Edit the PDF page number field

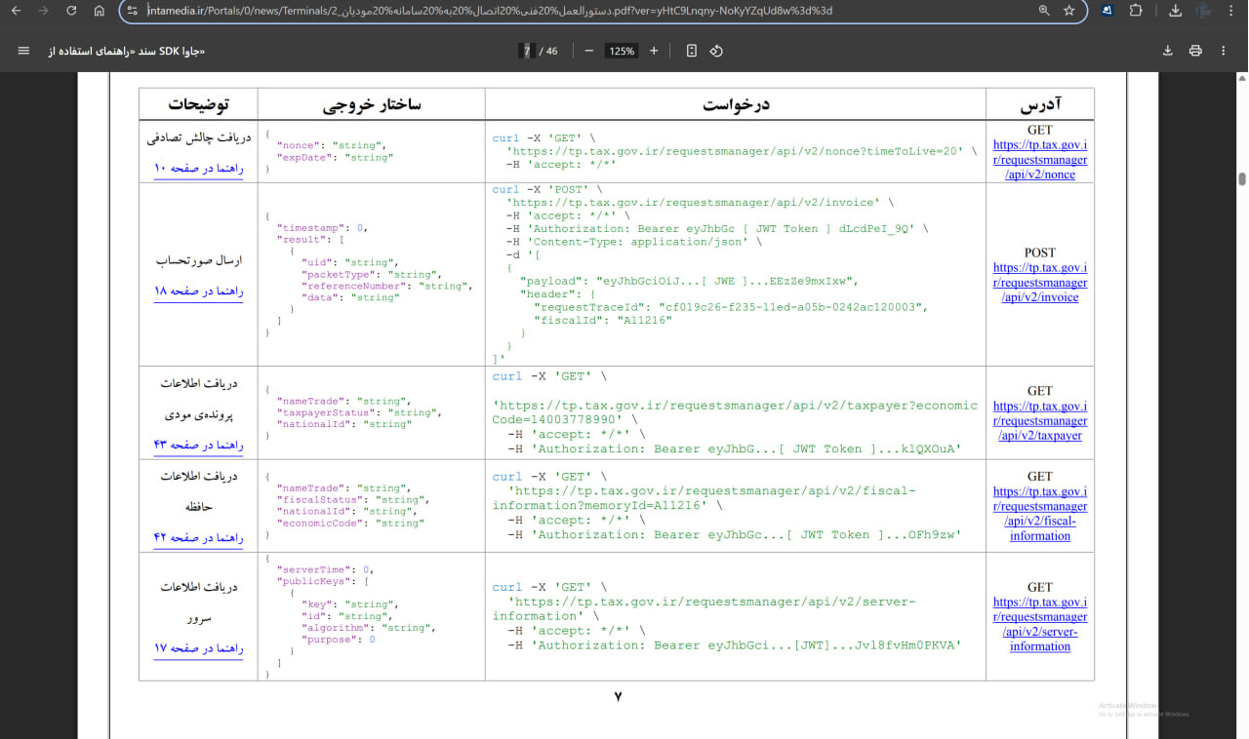click(527, 51)
